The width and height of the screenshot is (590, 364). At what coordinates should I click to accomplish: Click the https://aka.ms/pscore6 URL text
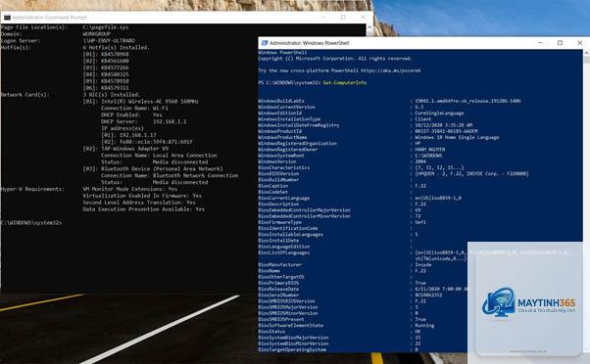[x=391, y=70]
